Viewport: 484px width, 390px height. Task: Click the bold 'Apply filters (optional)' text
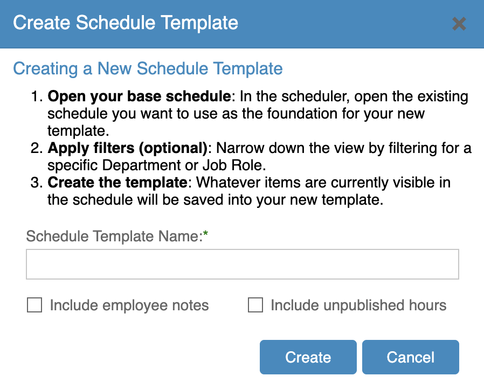click(128, 148)
